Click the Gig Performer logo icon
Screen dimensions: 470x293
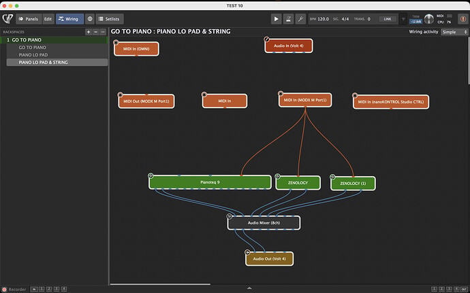click(7, 18)
